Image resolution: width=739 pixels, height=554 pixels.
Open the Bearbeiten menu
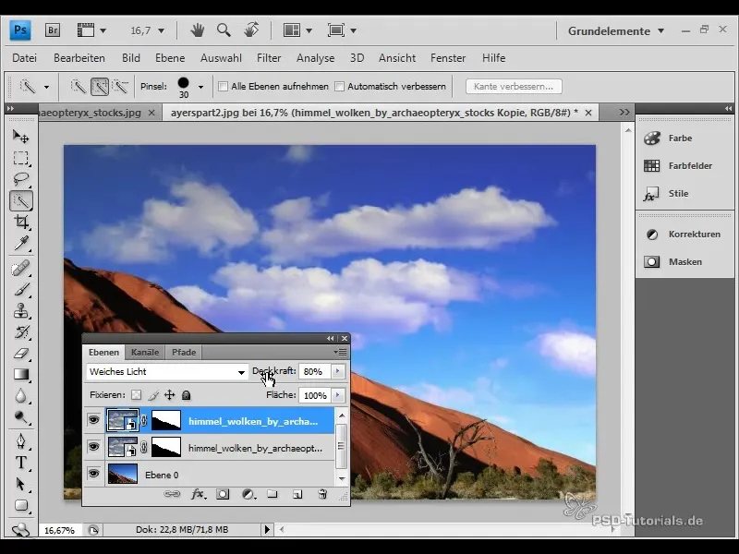[79, 58]
